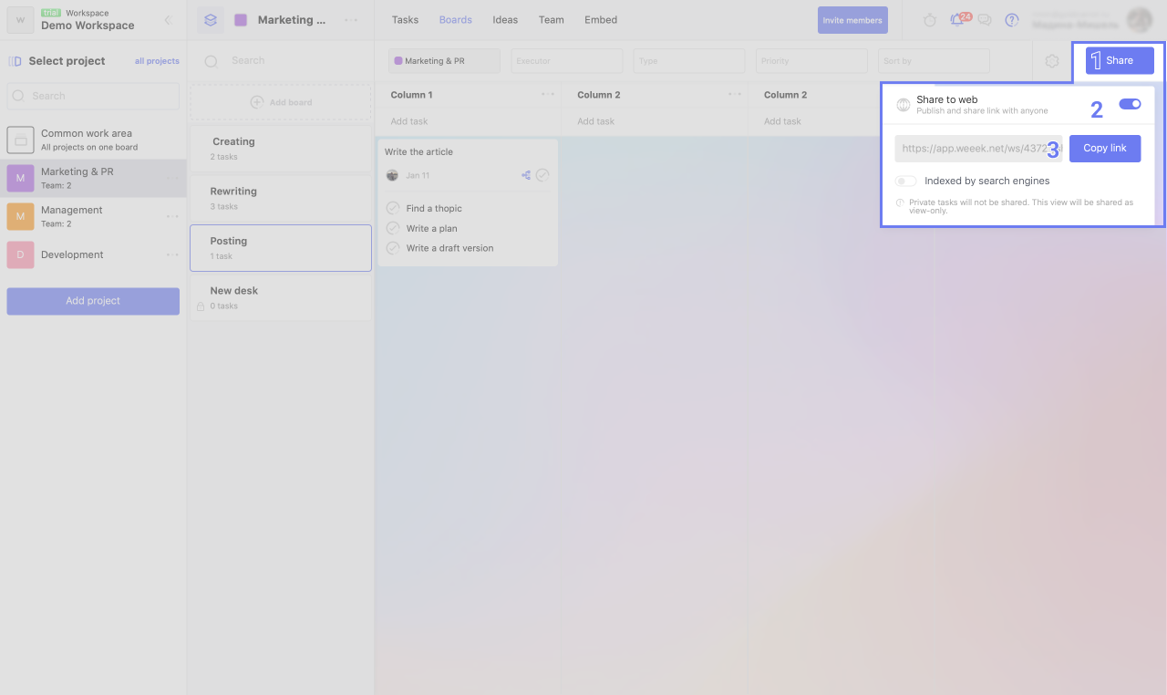Click the purple Marketing project color swatch
This screenshot has height=695, width=1167.
241,20
